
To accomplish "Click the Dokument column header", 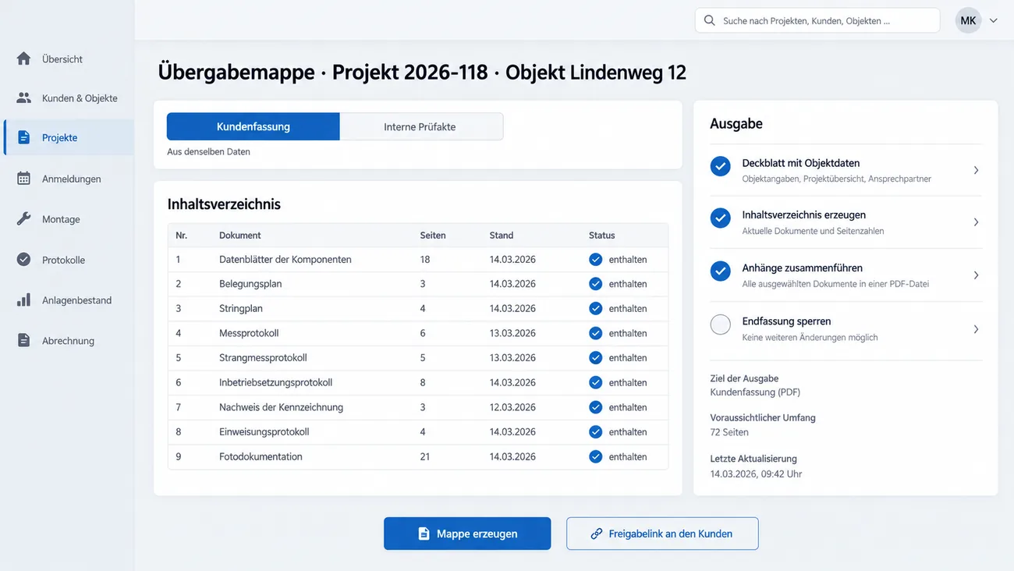I will click(240, 235).
